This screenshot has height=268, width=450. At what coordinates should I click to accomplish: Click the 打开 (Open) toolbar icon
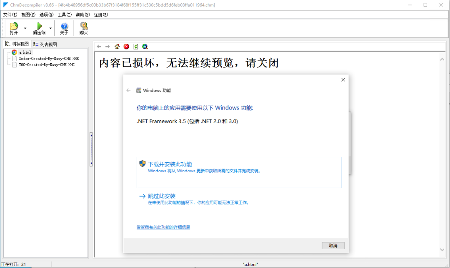pyautogui.click(x=14, y=28)
